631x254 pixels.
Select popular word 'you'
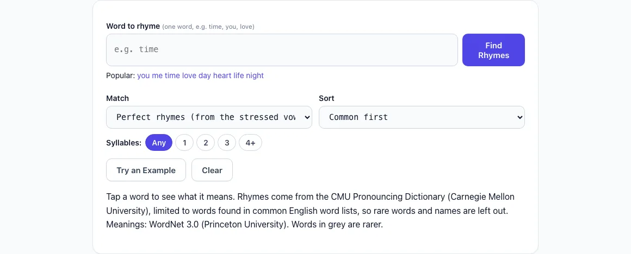144,75
